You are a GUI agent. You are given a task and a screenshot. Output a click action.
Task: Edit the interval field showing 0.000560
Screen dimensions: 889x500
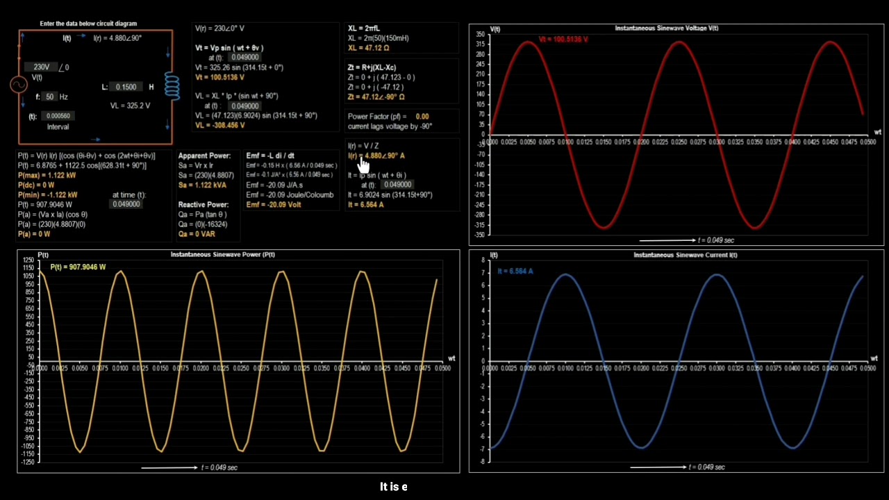60,117
